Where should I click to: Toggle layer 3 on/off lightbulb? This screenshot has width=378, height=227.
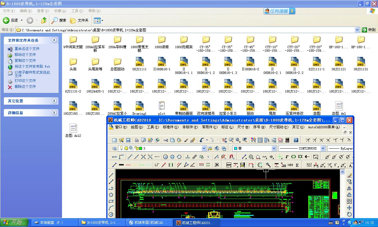(121, 148)
